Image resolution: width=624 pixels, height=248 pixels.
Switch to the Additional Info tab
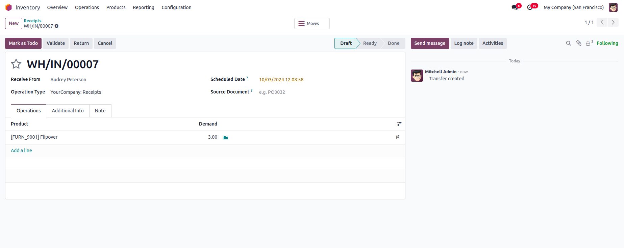pos(68,111)
